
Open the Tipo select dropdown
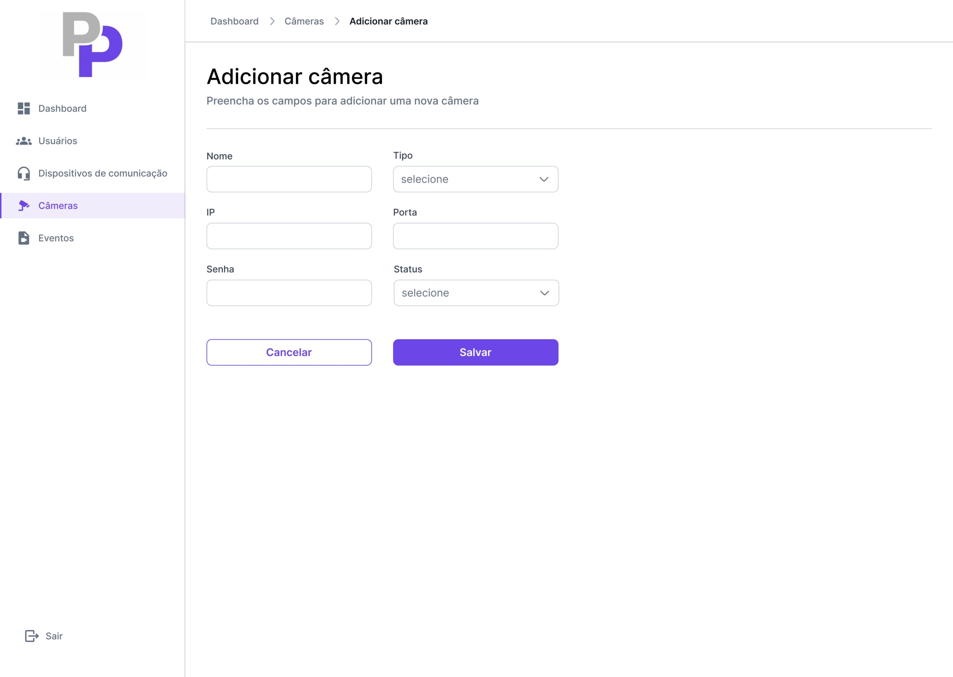[x=475, y=179]
